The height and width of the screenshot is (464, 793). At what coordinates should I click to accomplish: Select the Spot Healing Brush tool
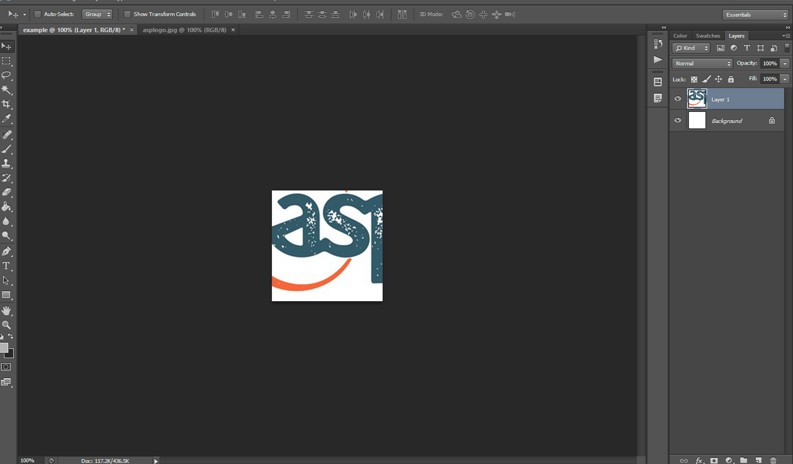tap(7, 135)
